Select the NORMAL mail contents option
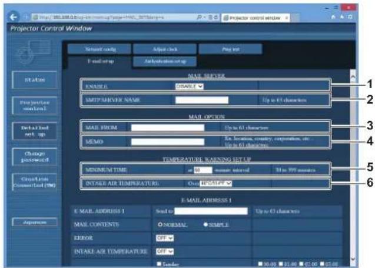The image size is (375, 268). [x=160, y=225]
